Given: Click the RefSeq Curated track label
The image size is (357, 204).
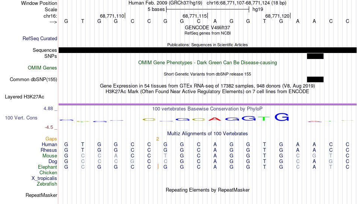Looking at the screenshot, I should coord(40,38).
